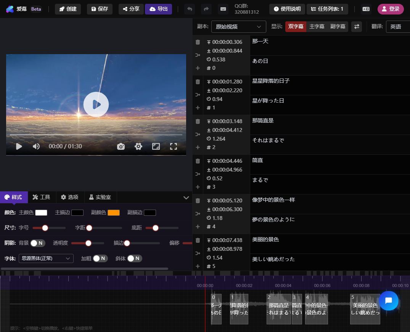
Task: Switch to the 选项 tab
Action: point(70,197)
